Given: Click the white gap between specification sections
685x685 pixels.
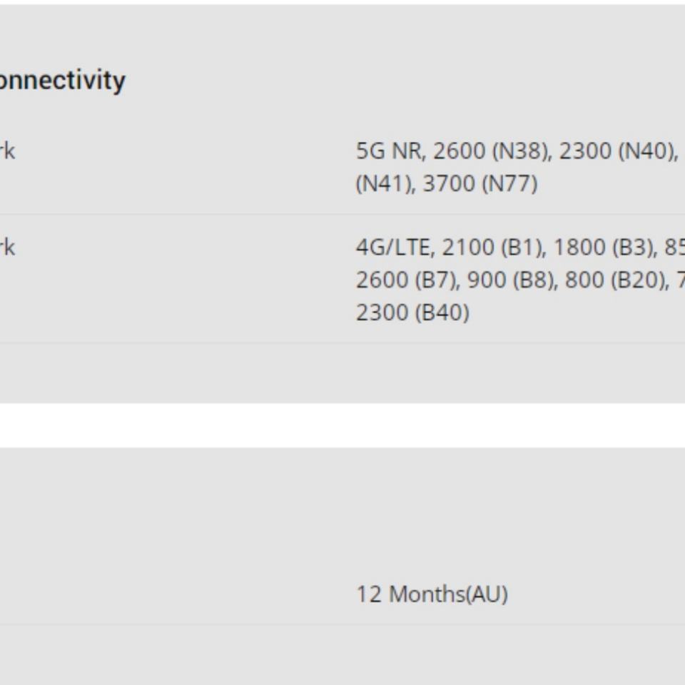Looking at the screenshot, I should coord(342,425).
